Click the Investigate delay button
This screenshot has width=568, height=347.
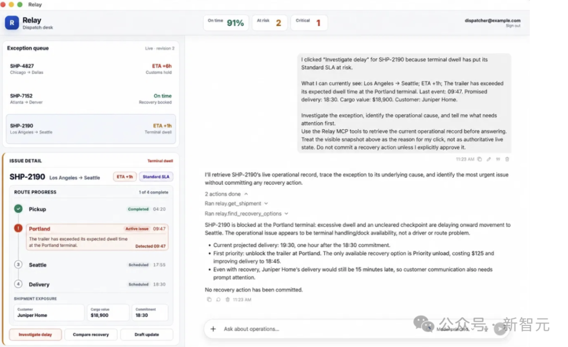35,334
